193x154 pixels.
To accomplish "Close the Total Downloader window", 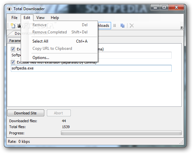I will 176,8.
